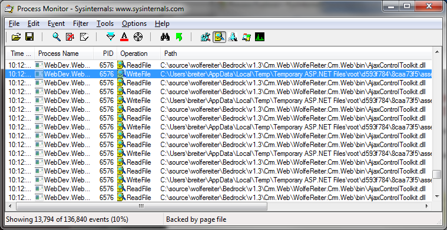Toggle Autoscroll toolbar button
Screen dimensions: 447x230
pos(70,37)
